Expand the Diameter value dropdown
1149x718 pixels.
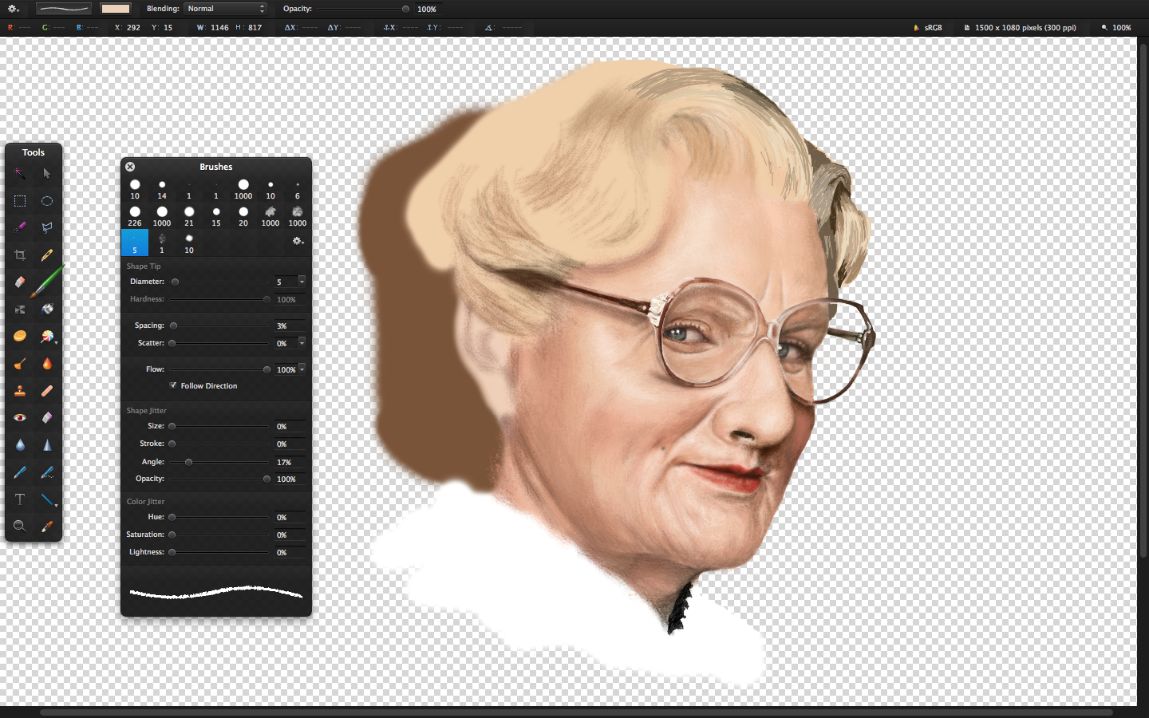pyautogui.click(x=302, y=281)
